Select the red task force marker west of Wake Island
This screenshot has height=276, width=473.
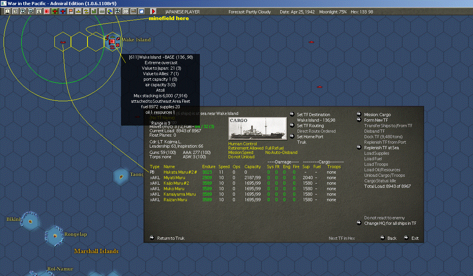(63, 42)
